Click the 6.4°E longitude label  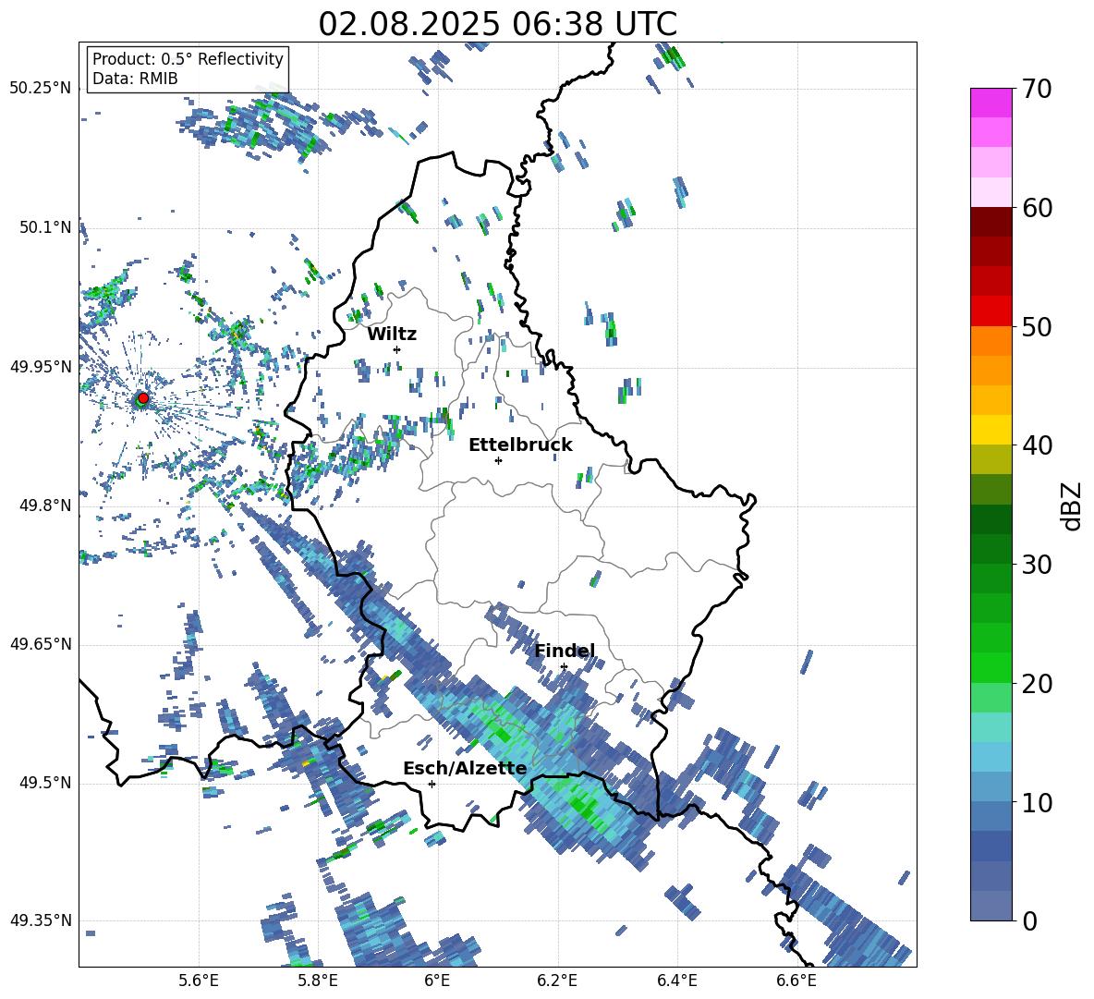click(676, 981)
